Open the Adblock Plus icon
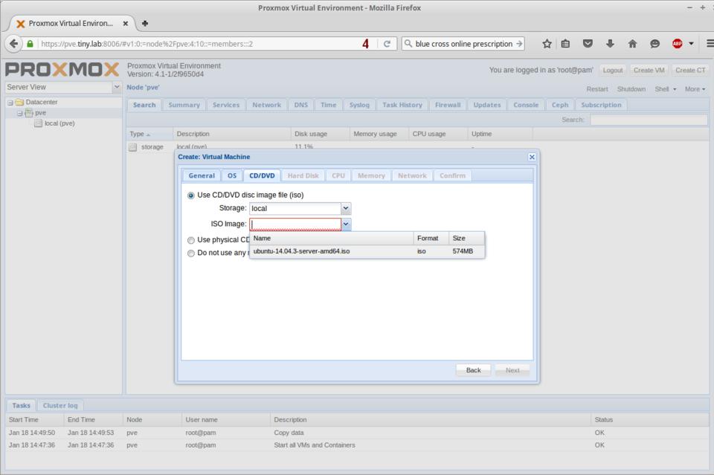The width and height of the screenshot is (714, 475). click(678, 44)
